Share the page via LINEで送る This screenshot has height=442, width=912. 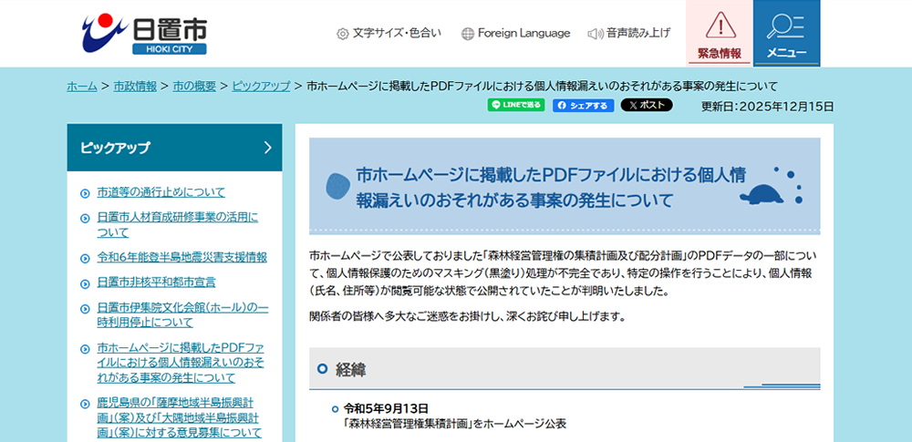tap(516, 105)
